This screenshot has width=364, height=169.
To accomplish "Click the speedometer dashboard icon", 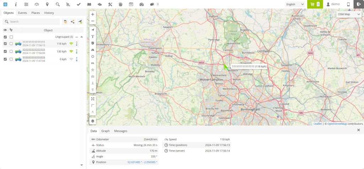I will [x=37, y=4].
